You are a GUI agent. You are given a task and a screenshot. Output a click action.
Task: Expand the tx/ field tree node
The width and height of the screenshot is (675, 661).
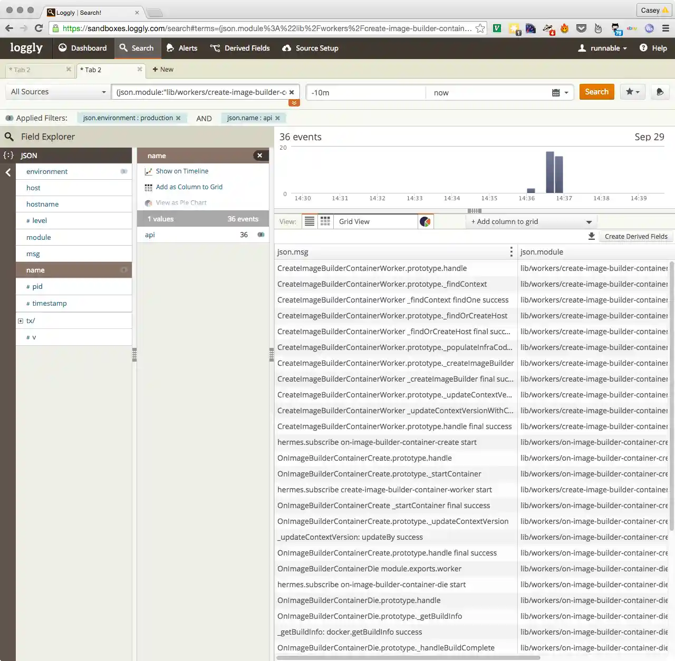point(21,321)
